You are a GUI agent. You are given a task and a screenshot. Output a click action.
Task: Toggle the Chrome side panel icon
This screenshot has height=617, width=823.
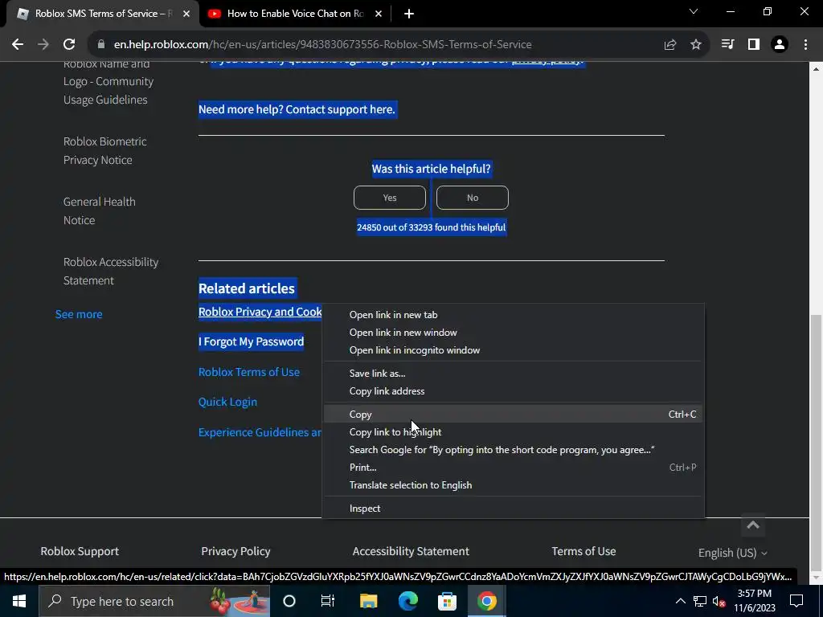click(754, 45)
